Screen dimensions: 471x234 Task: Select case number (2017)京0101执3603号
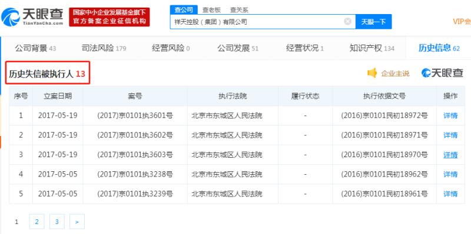click(x=135, y=155)
